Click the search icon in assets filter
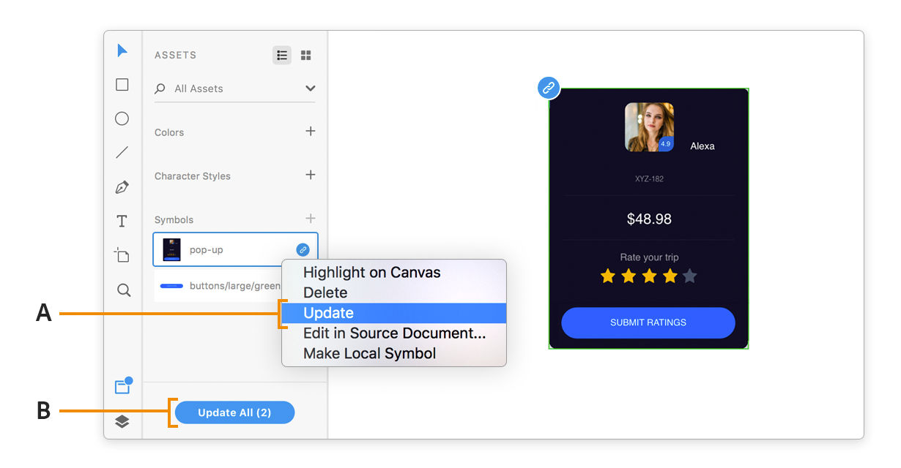Image resolution: width=901 pixels, height=468 pixels. point(160,88)
